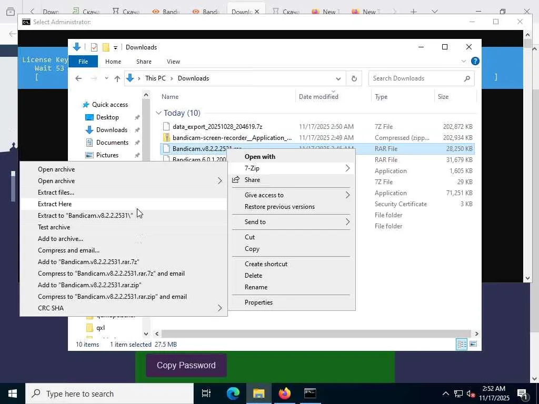Switch to Large icons view icon
Screen dimensions: 539x404
pyautogui.click(x=473, y=344)
